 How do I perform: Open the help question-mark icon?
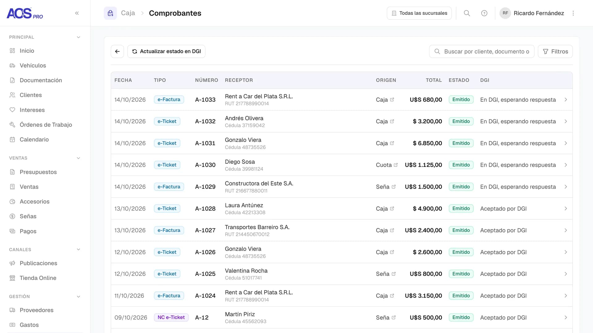(484, 13)
